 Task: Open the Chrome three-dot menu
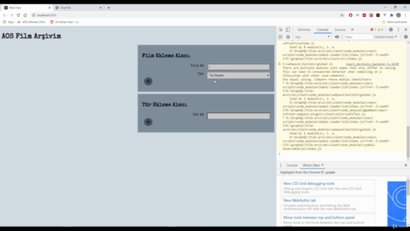click(406, 15)
